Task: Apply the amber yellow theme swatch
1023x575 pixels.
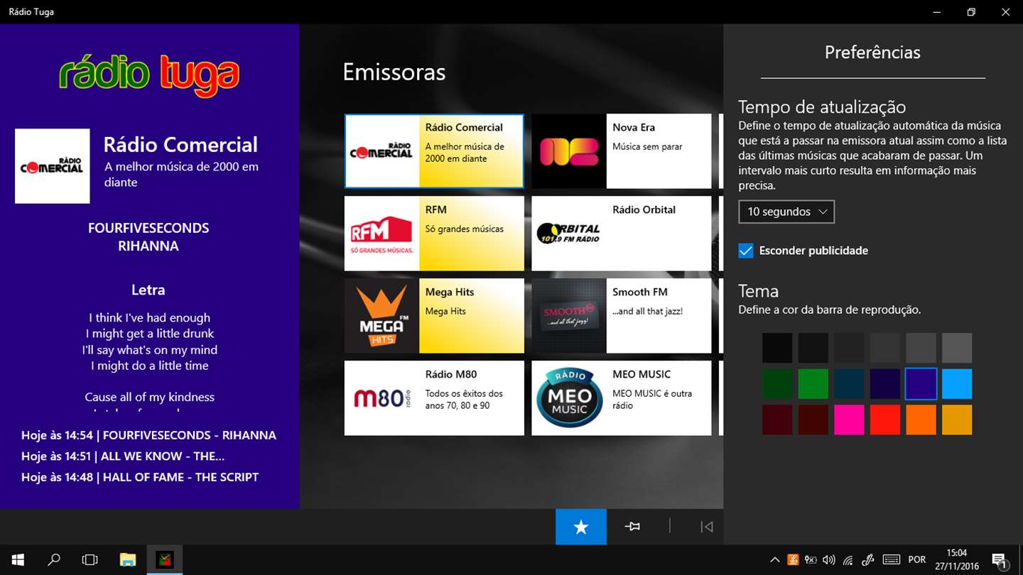Action: [x=957, y=420]
